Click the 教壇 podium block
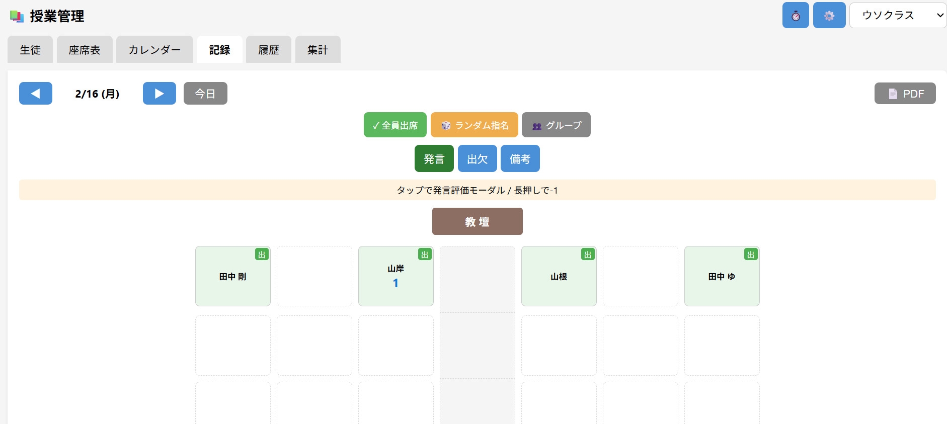Viewport: 947px width, 424px height. coord(477,221)
